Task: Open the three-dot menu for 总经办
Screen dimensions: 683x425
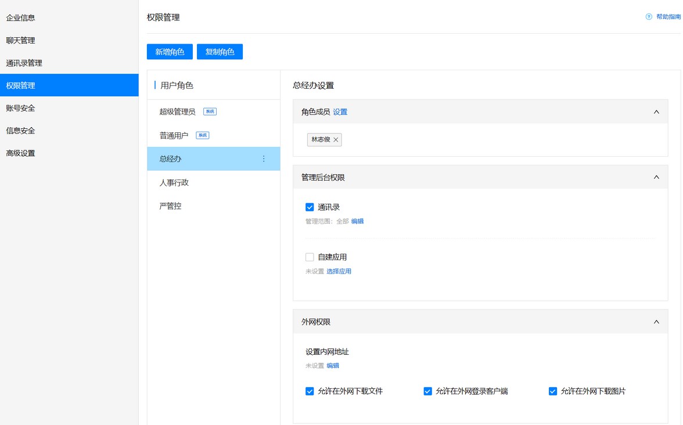Action: click(x=264, y=159)
